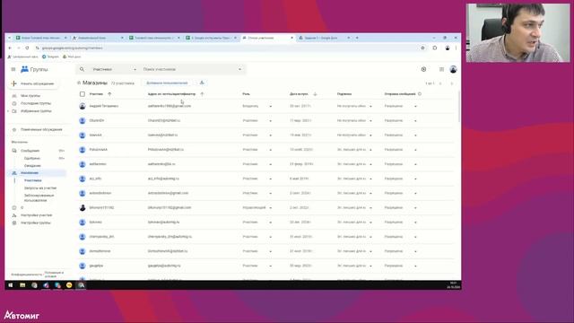Open the Участники search scope dropdown

(x=114, y=69)
